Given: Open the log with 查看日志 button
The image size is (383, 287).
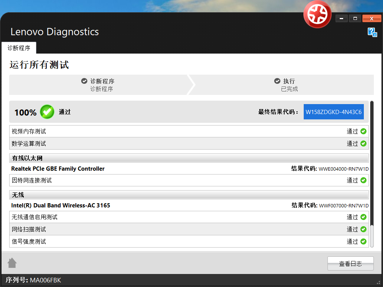Looking at the screenshot, I should 350,263.
